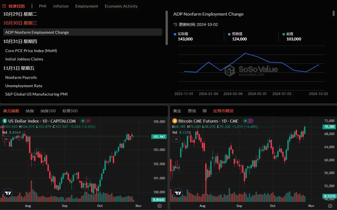Click the US Dollar Index symbol icon
337x210 pixels.
pos(5,121)
